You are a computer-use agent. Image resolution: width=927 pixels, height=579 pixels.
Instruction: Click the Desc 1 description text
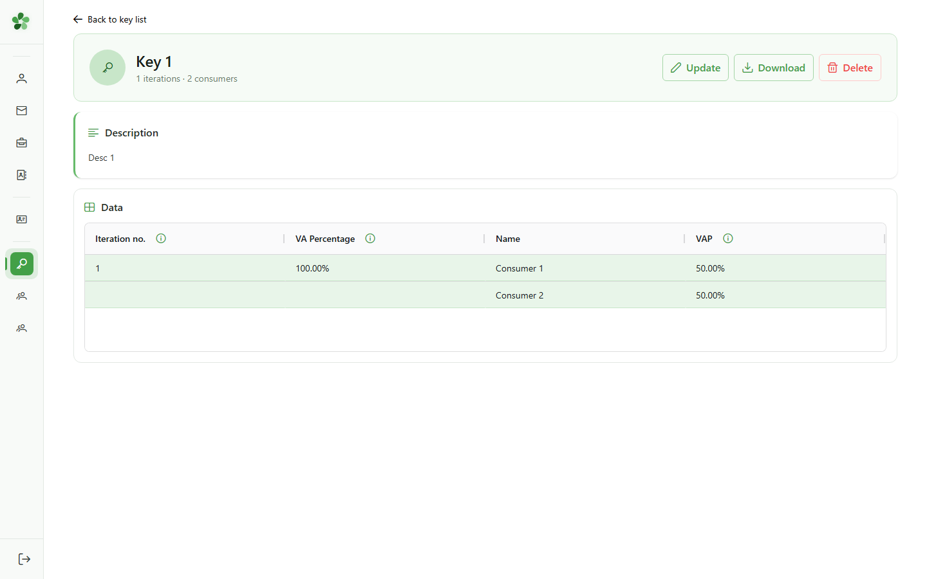click(101, 158)
